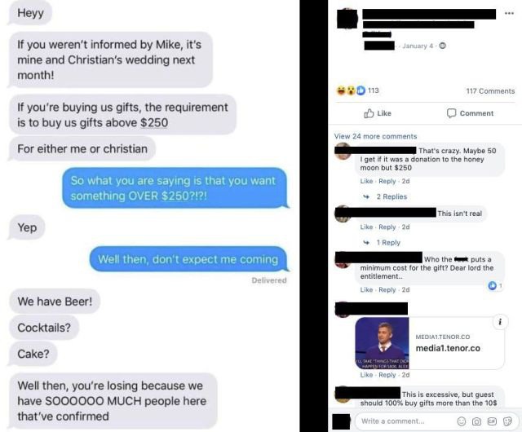Click info icon on tenor GIF card
This screenshot has width=522, height=432.
point(500,322)
